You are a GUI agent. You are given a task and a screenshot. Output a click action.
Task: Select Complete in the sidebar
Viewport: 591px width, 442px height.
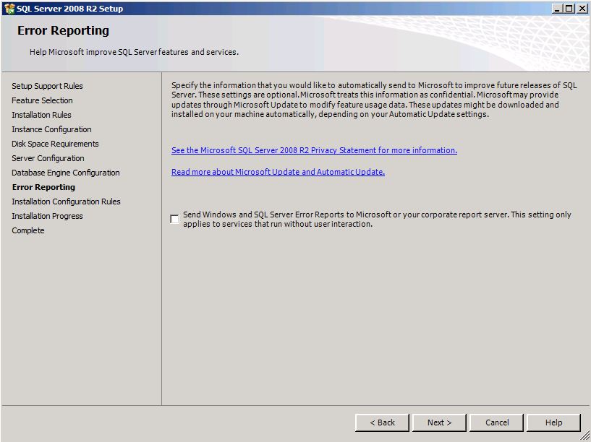(x=27, y=230)
